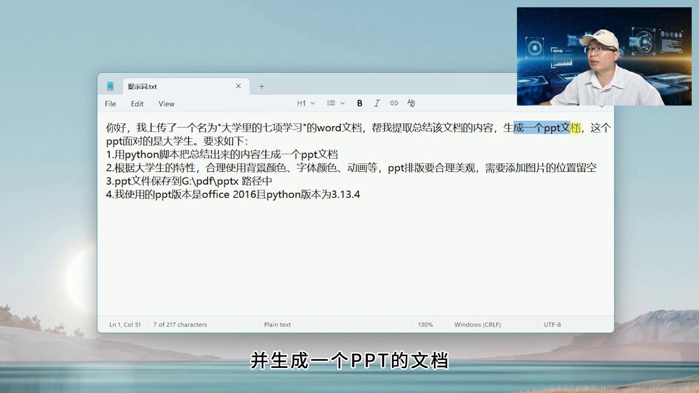Click the Notepad document icon on the tab
699x393 pixels.
pyautogui.click(x=110, y=86)
